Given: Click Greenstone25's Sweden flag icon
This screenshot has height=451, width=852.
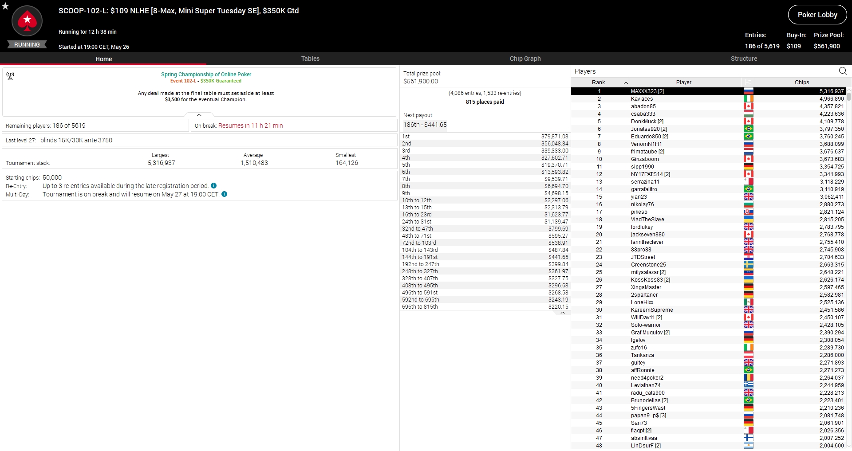Looking at the screenshot, I should point(748,265).
